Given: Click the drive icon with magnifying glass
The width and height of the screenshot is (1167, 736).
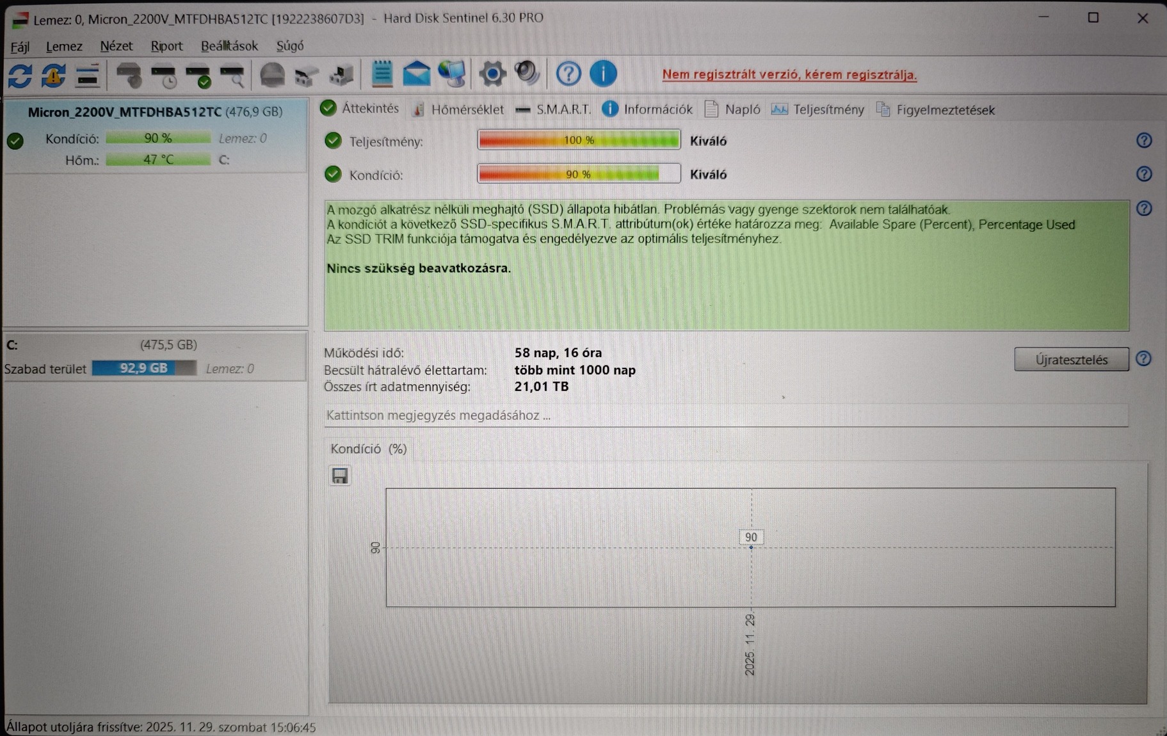Looking at the screenshot, I should tap(233, 76).
